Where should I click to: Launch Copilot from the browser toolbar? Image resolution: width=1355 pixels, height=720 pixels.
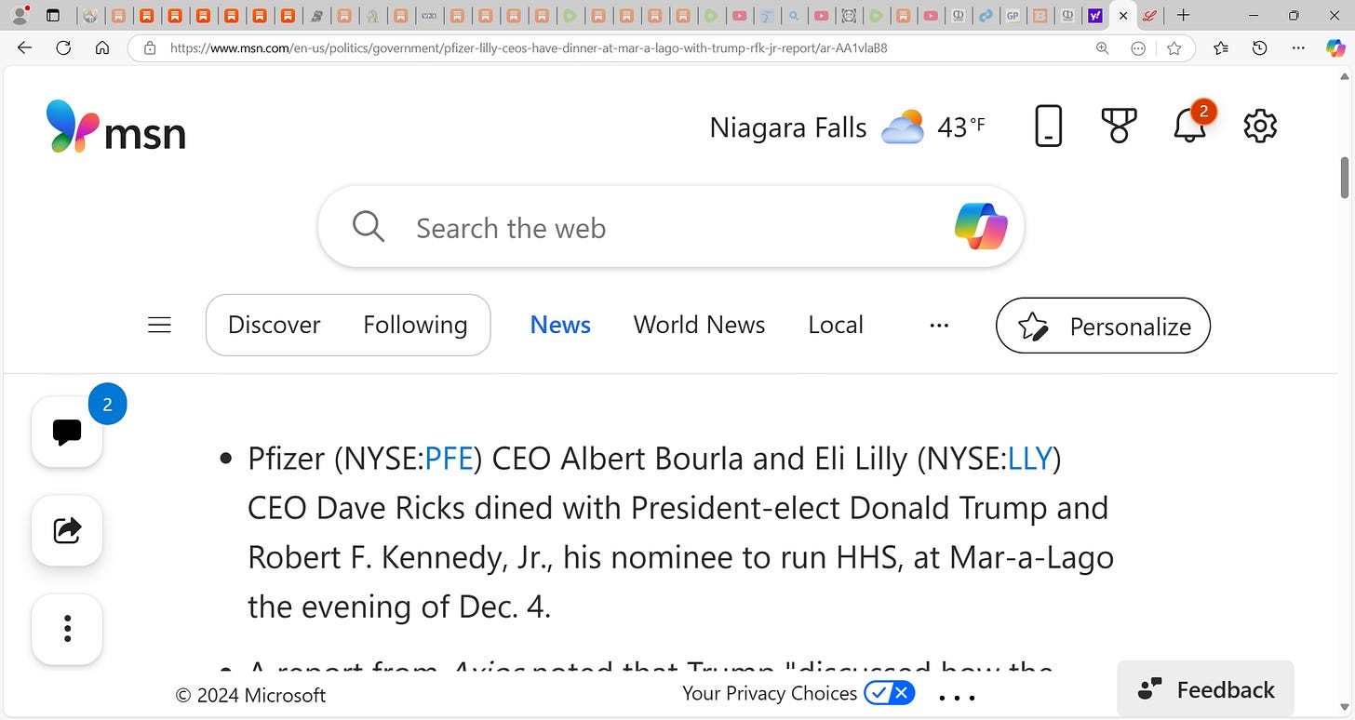tap(1335, 48)
